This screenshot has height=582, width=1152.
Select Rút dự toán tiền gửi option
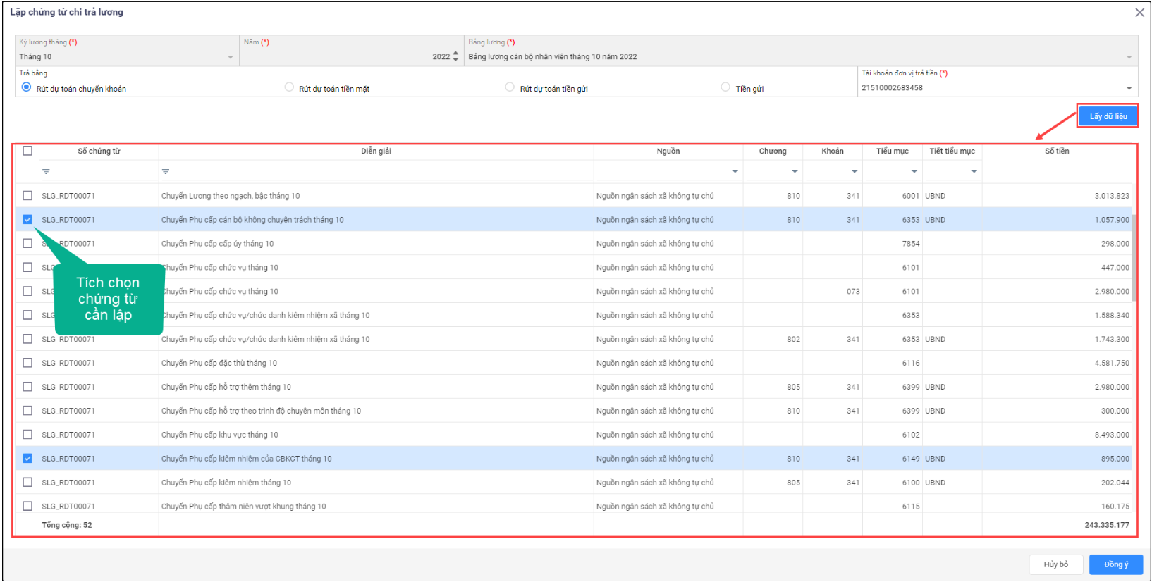(510, 87)
